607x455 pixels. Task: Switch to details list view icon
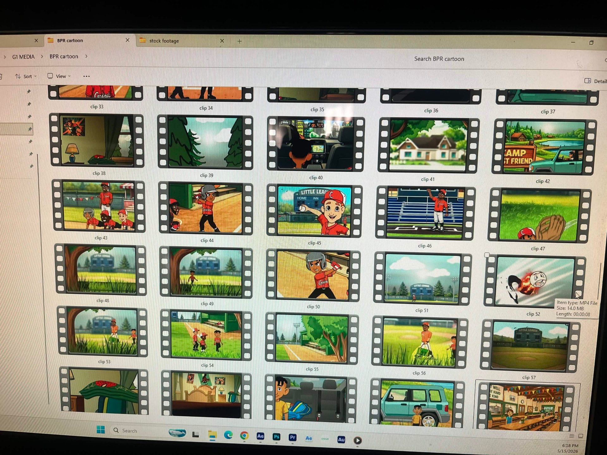[x=571, y=436]
